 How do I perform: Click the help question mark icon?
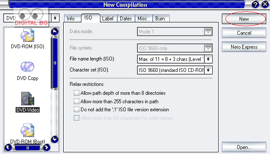pos(255,4)
